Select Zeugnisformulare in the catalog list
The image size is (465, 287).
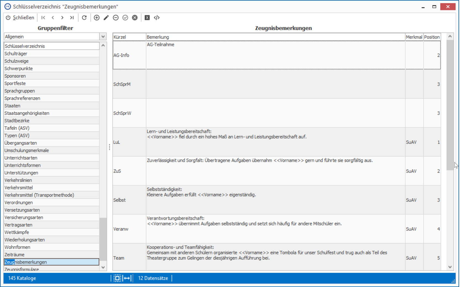[52, 269]
